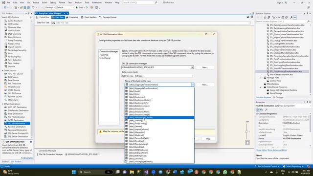
Task: Select Recordset Destination toolbox item
Action: [x=18, y=130]
